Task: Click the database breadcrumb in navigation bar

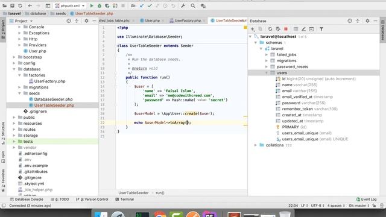Action: coord(36,13)
